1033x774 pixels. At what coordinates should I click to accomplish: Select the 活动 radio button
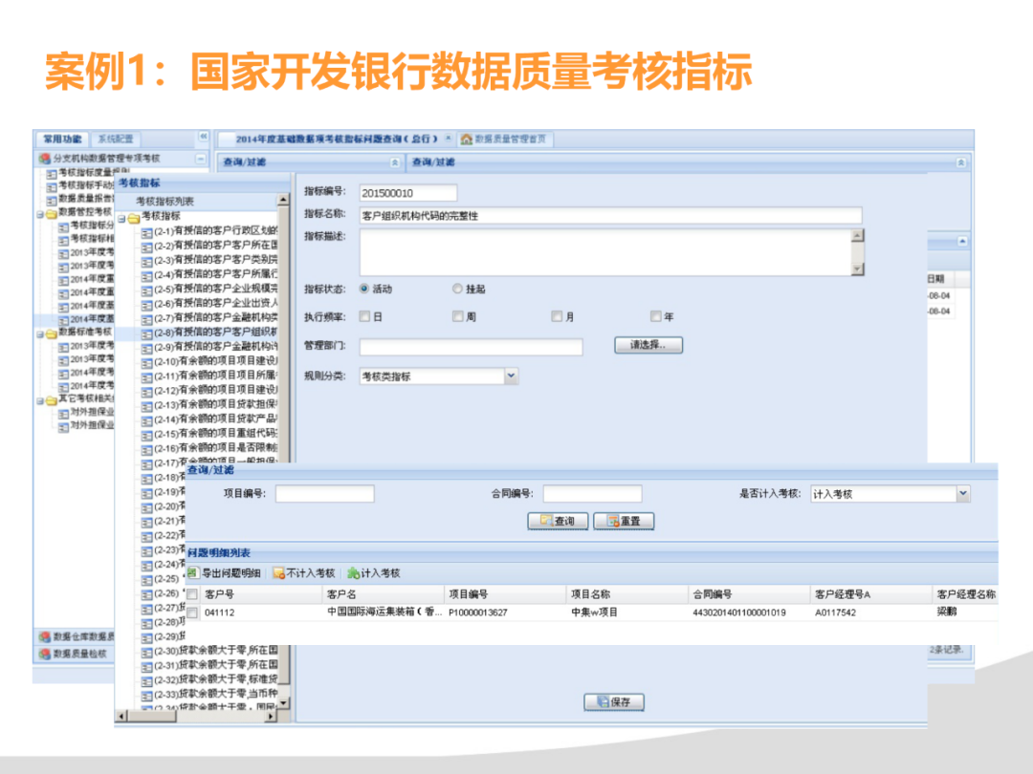pyautogui.click(x=364, y=289)
